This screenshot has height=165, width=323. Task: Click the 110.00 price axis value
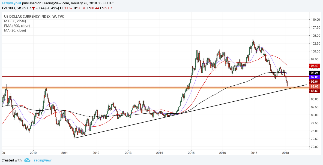pyautogui.click(x=315, y=20)
